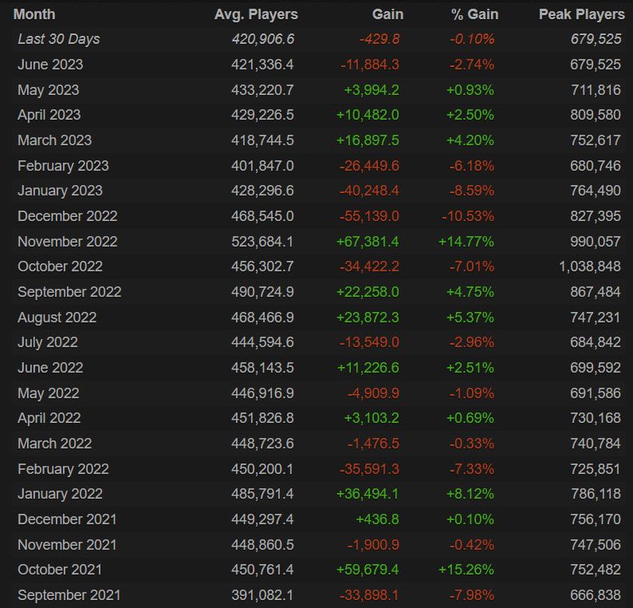Click average players value 391,082.1

262,595
